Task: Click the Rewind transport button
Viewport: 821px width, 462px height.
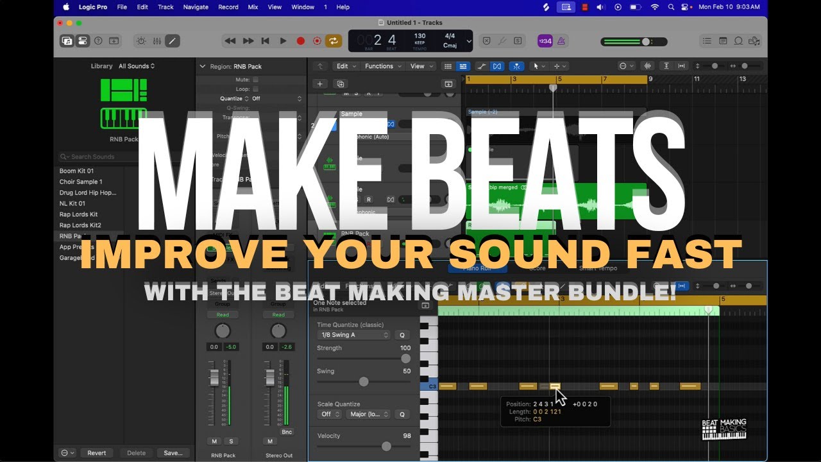Action: coord(230,41)
